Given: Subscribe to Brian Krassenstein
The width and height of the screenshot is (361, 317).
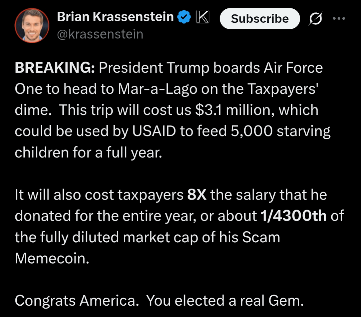Looking at the screenshot, I should [x=260, y=19].
